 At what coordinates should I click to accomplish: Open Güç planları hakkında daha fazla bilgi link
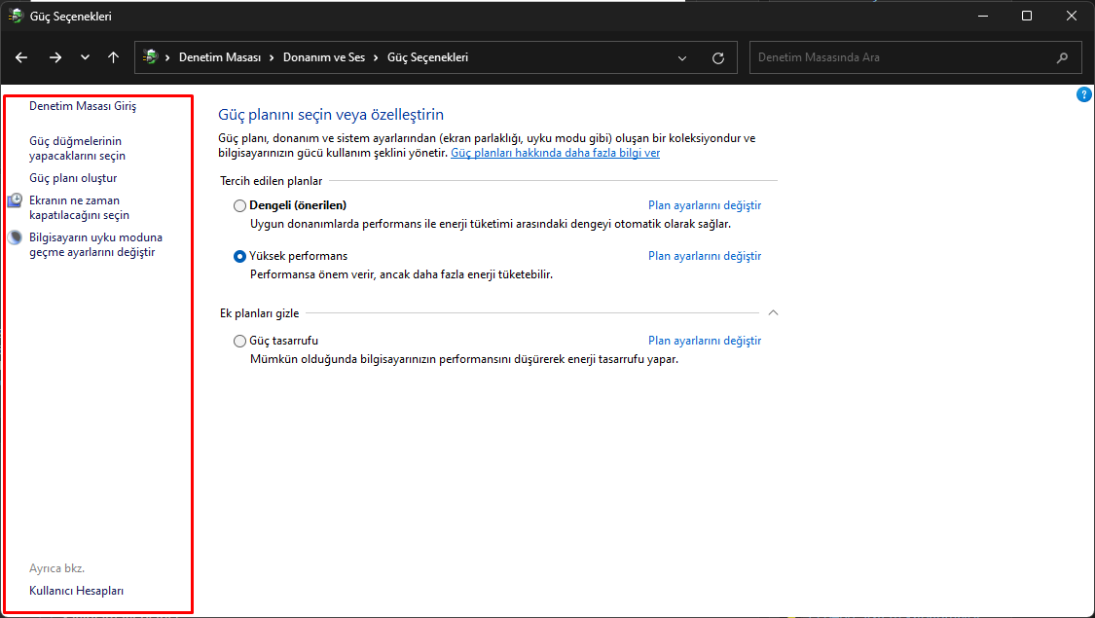555,153
